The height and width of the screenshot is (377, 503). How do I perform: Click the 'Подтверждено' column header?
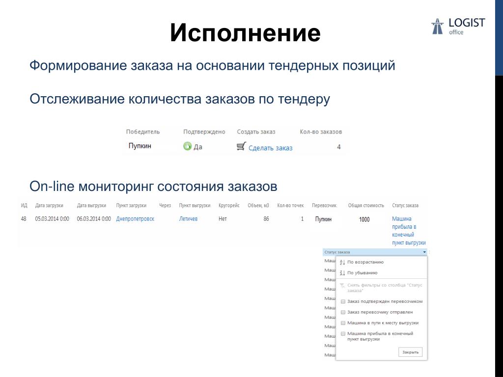tap(204, 132)
